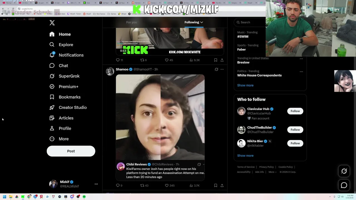Reply to the Nick White video post
The width and height of the screenshot is (356, 200).
(119, 60)
